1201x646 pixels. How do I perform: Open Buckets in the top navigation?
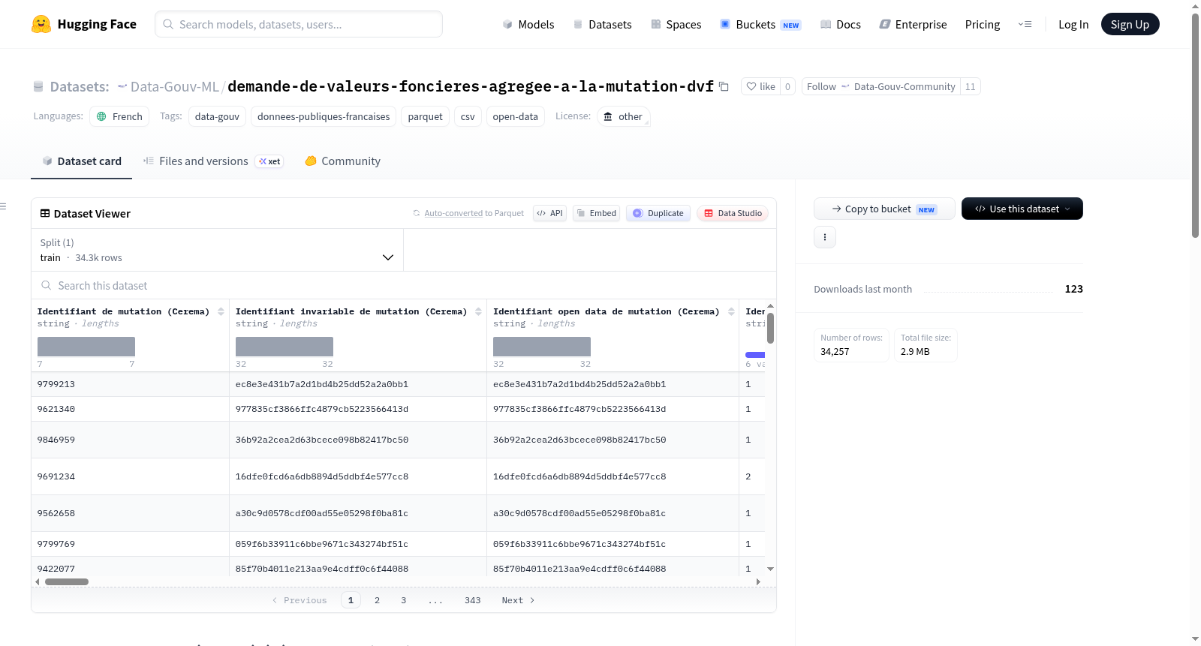[760, 24]
